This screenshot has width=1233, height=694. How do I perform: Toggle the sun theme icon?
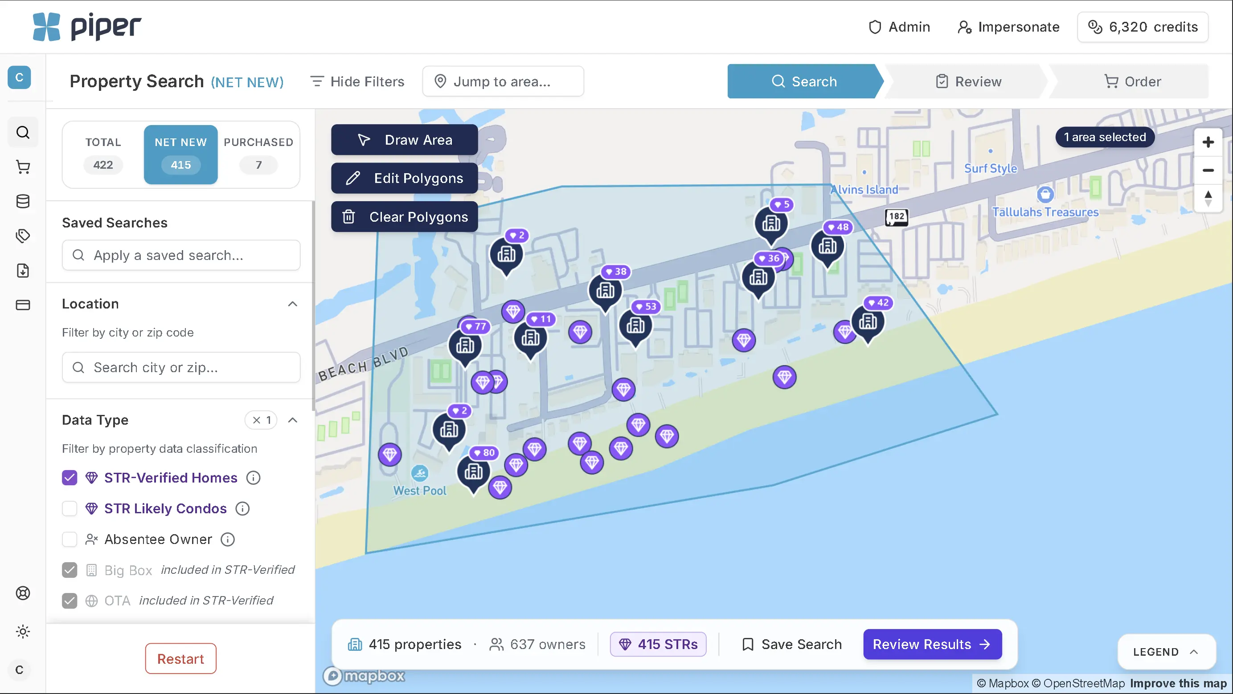[x=23, y=632]
